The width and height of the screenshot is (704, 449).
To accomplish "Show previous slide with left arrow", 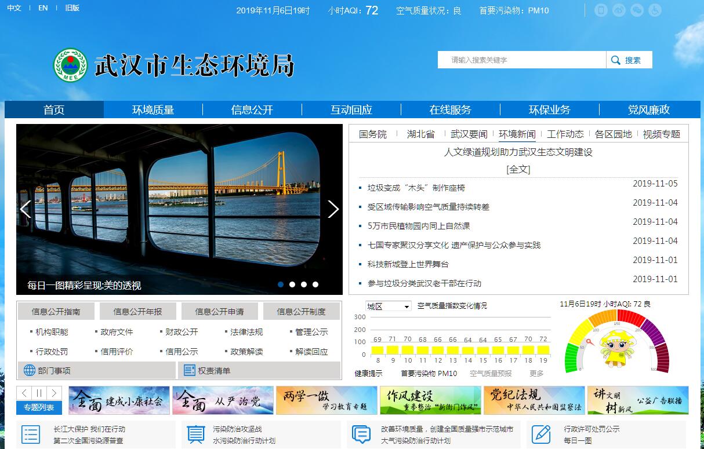I will (26, 209).
